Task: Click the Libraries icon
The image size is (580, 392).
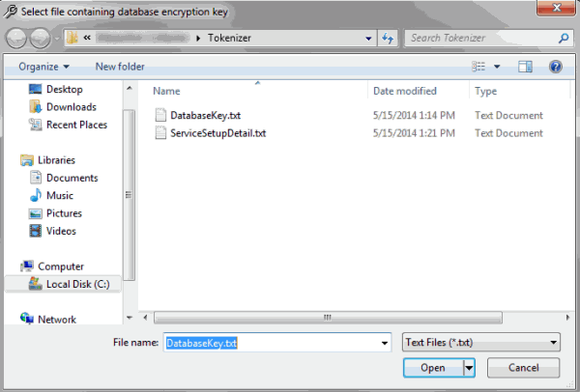Action: 27,160
